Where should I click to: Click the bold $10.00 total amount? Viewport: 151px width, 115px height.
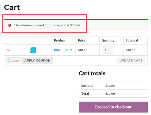tap(110, 94)
